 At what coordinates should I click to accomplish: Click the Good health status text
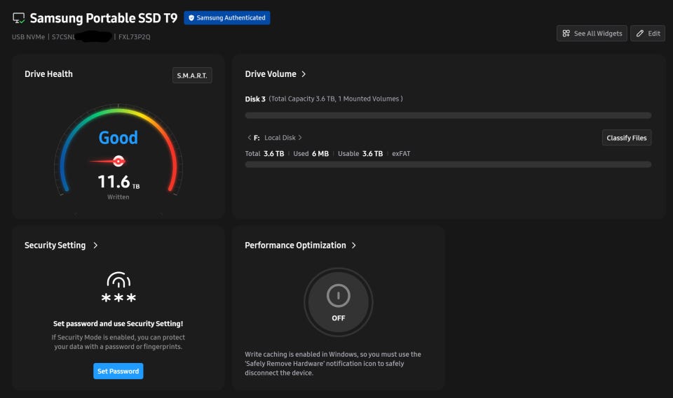click(118, 138)
